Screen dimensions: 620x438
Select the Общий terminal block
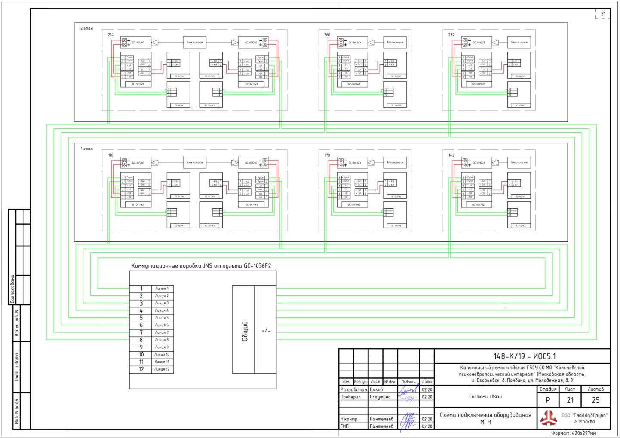[243, 329]
